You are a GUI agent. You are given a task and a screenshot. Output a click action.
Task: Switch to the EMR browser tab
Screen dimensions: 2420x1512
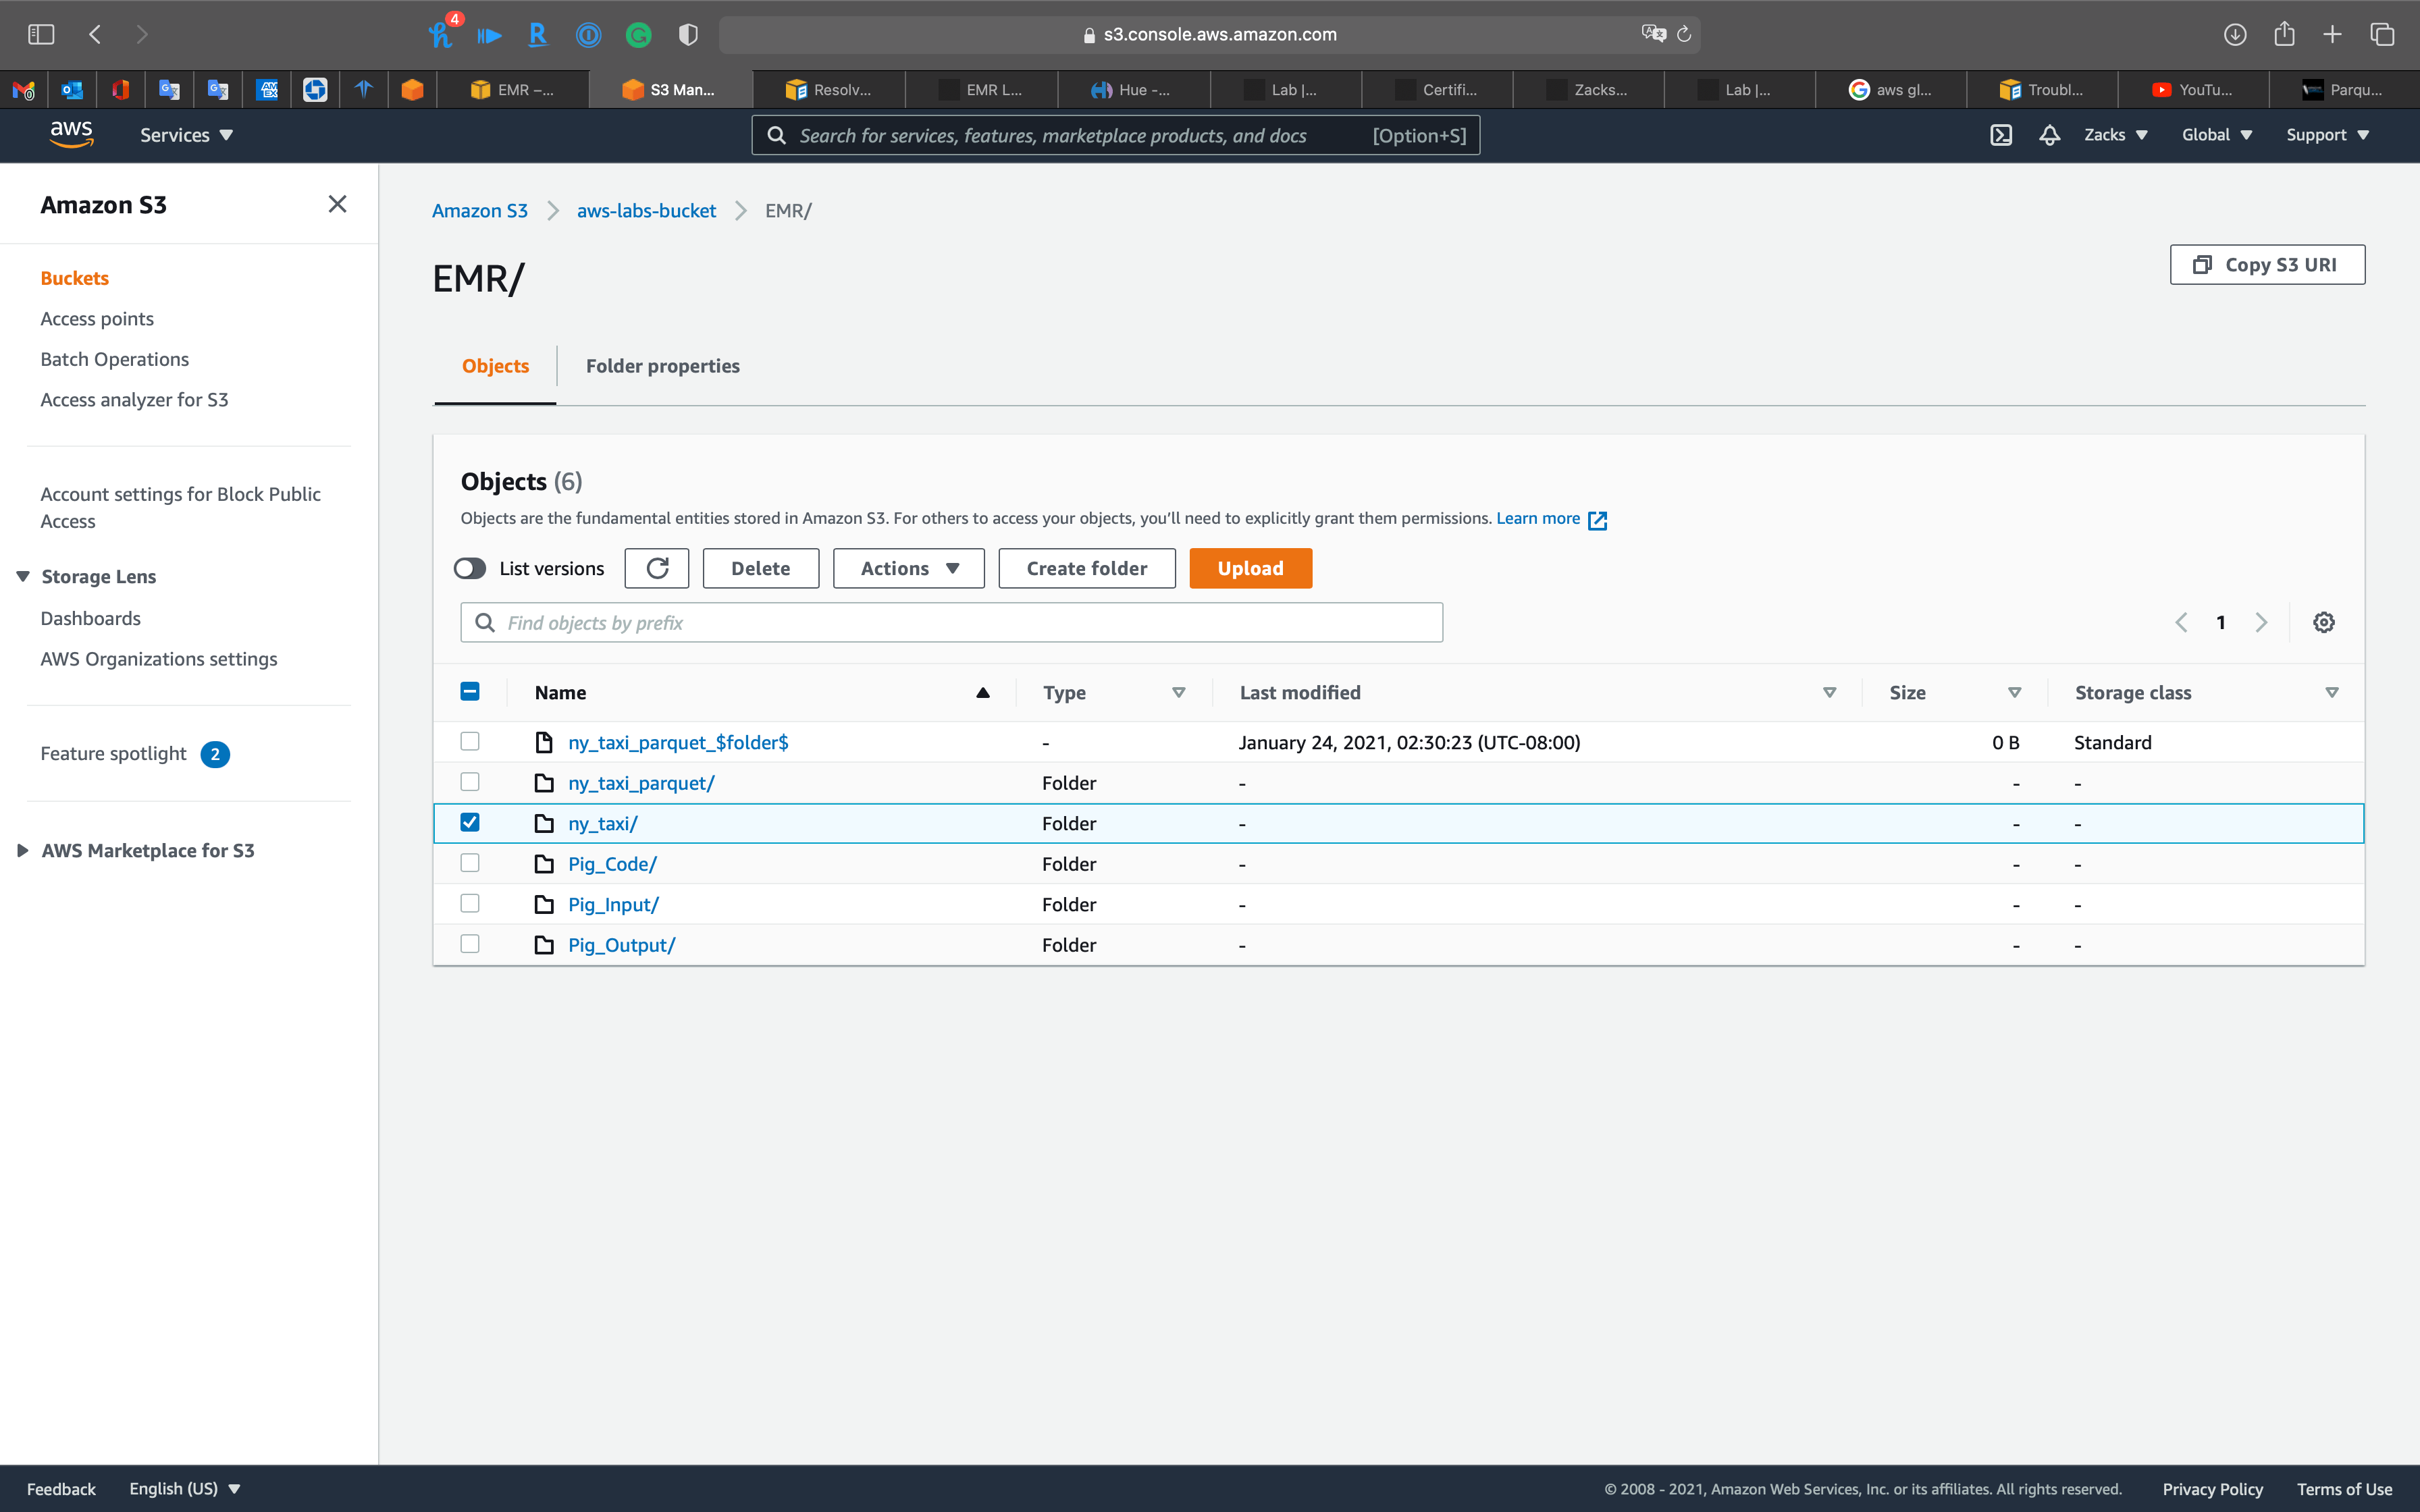click(513, 90)
